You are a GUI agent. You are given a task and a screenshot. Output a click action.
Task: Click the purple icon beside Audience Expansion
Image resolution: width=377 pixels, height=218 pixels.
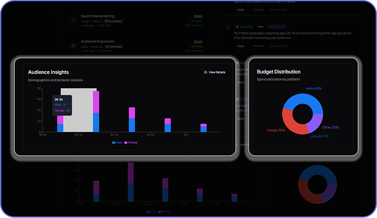(x=73, y=46)
